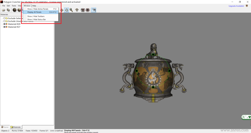Select the Material #29 tree row
The image size is (251, 133).
pos(14,24)
